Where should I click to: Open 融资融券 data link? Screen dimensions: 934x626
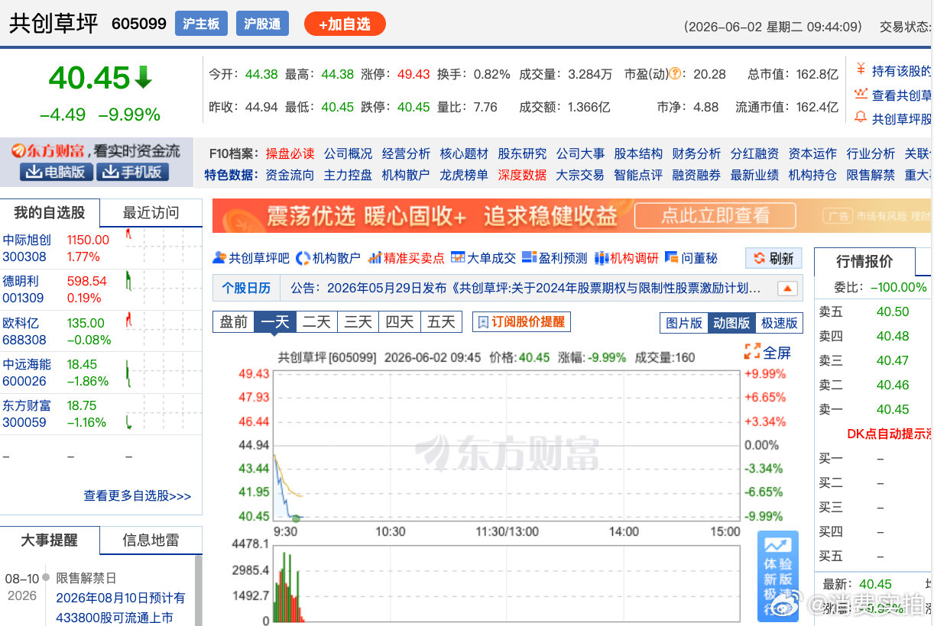tap(696, 175)
